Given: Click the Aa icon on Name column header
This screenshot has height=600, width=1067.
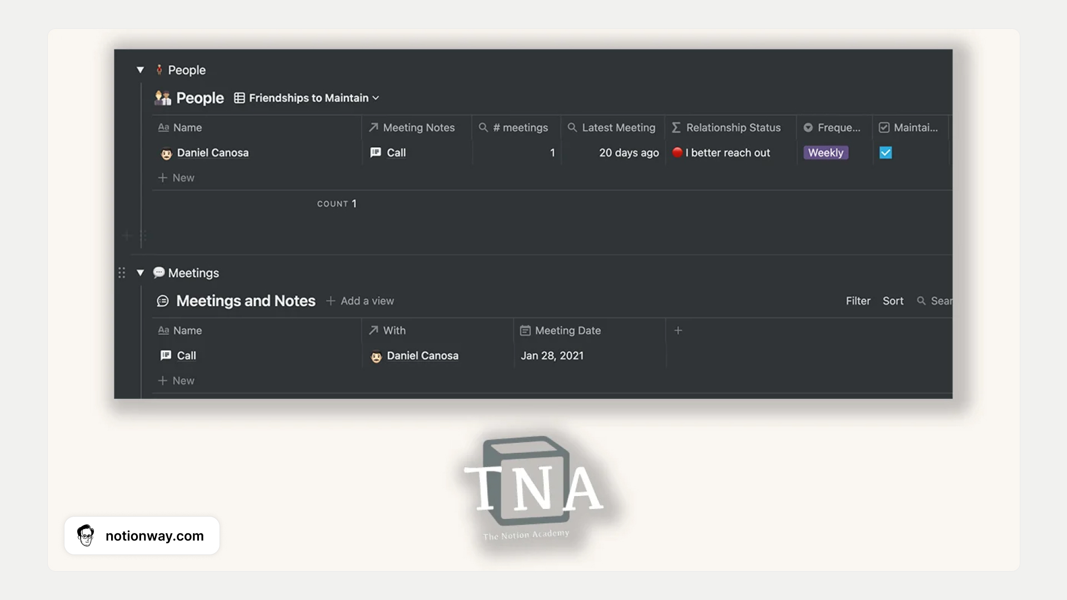Looking at the screenshot, I should point(164,127).
